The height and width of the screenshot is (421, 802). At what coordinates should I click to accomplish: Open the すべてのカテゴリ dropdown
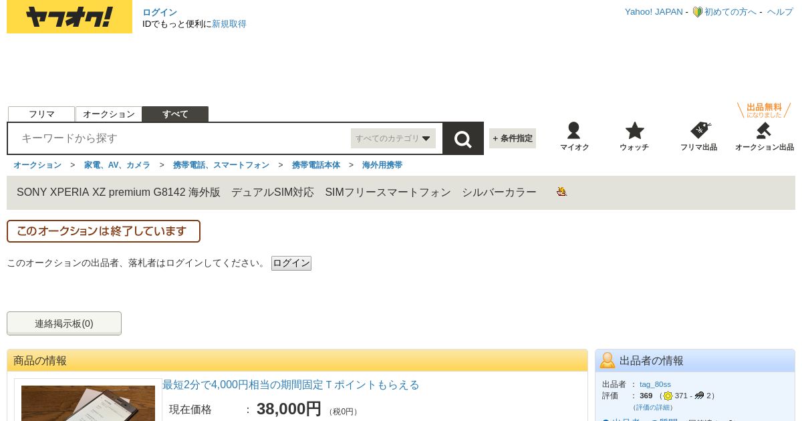pyautogui.click(x=393, y=138)
